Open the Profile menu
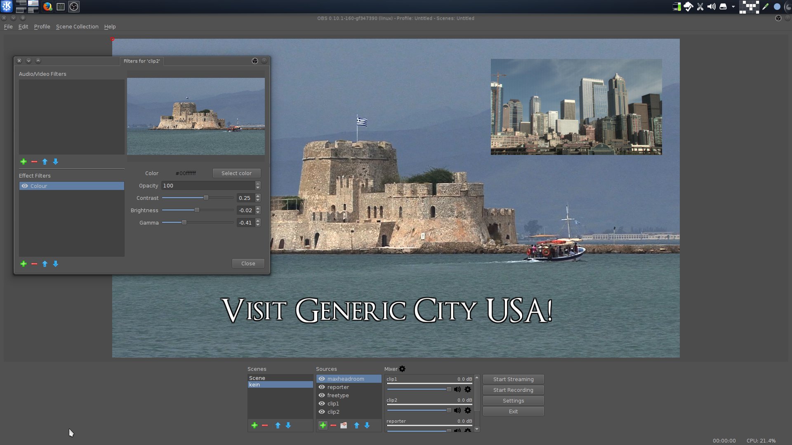 pyautogui.click(x=42, y=26)
